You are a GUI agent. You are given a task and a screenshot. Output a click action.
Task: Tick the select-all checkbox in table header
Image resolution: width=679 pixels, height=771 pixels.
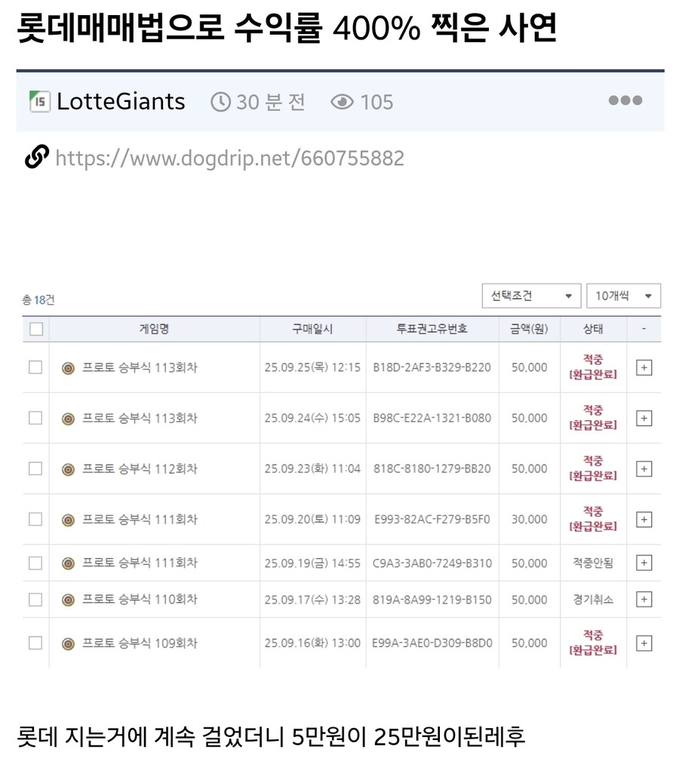coord(36,329)
